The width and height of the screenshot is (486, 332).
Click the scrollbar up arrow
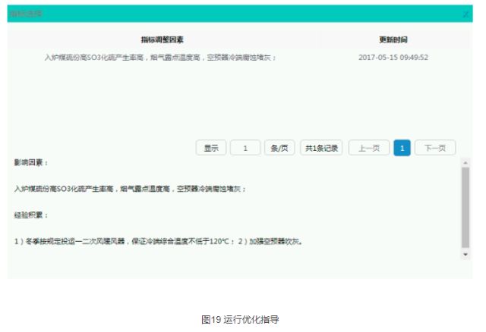pyautogui.click(x=465, y=163)
